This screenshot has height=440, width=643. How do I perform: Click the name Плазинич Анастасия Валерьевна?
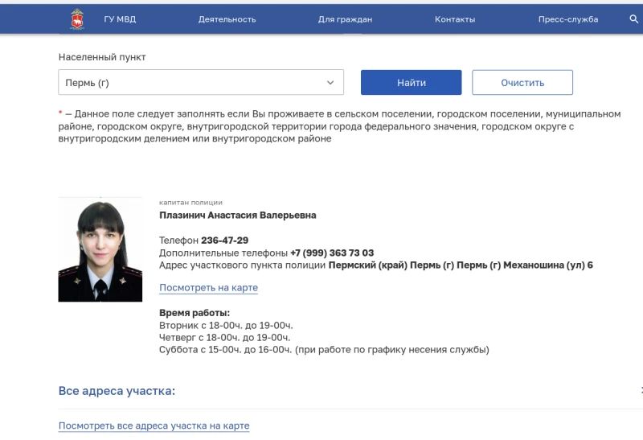point(237,215)
